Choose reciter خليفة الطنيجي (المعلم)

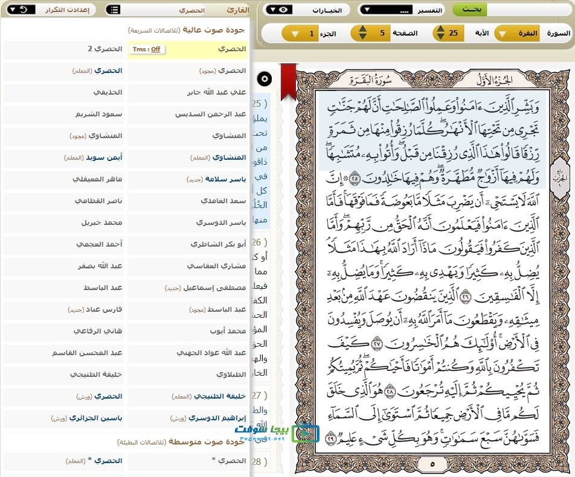click(x=188, y=396)
